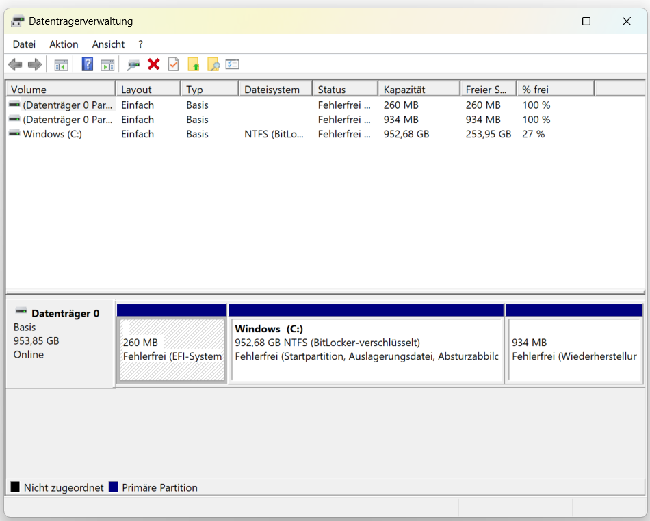The height and width of the screenshot is (521, 650).
Task: Click the Forward arrow toolbar icon
Action: click(34, 64)
